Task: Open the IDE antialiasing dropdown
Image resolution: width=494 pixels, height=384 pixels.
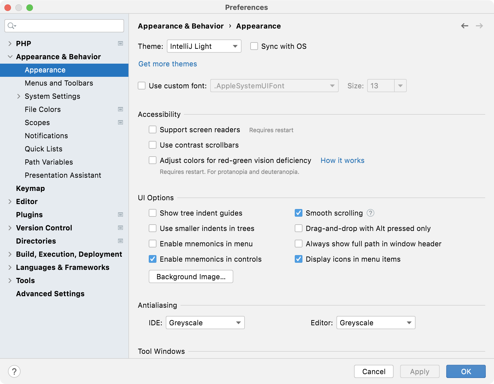Action: click(x=205, y=323)
